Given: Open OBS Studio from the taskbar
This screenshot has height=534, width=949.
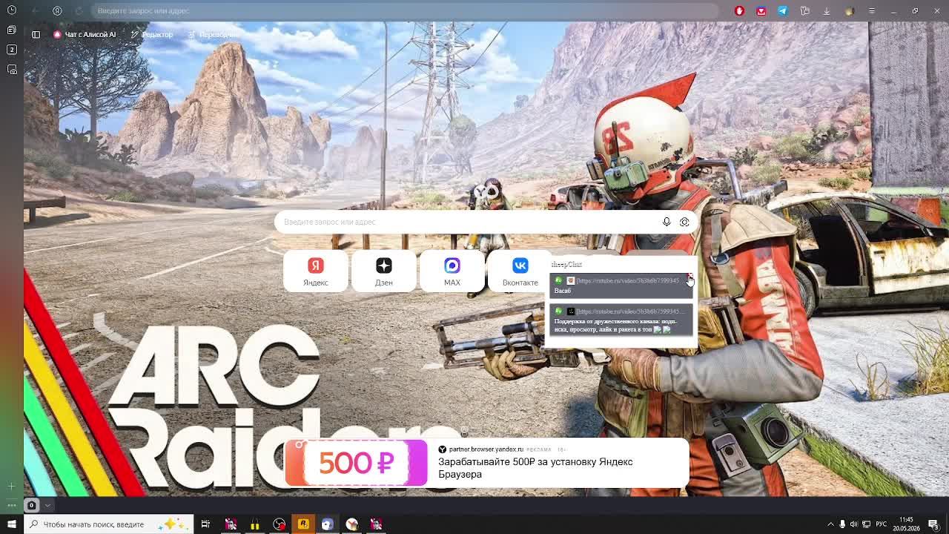Looking at the screenshot, I should point(279,524).
